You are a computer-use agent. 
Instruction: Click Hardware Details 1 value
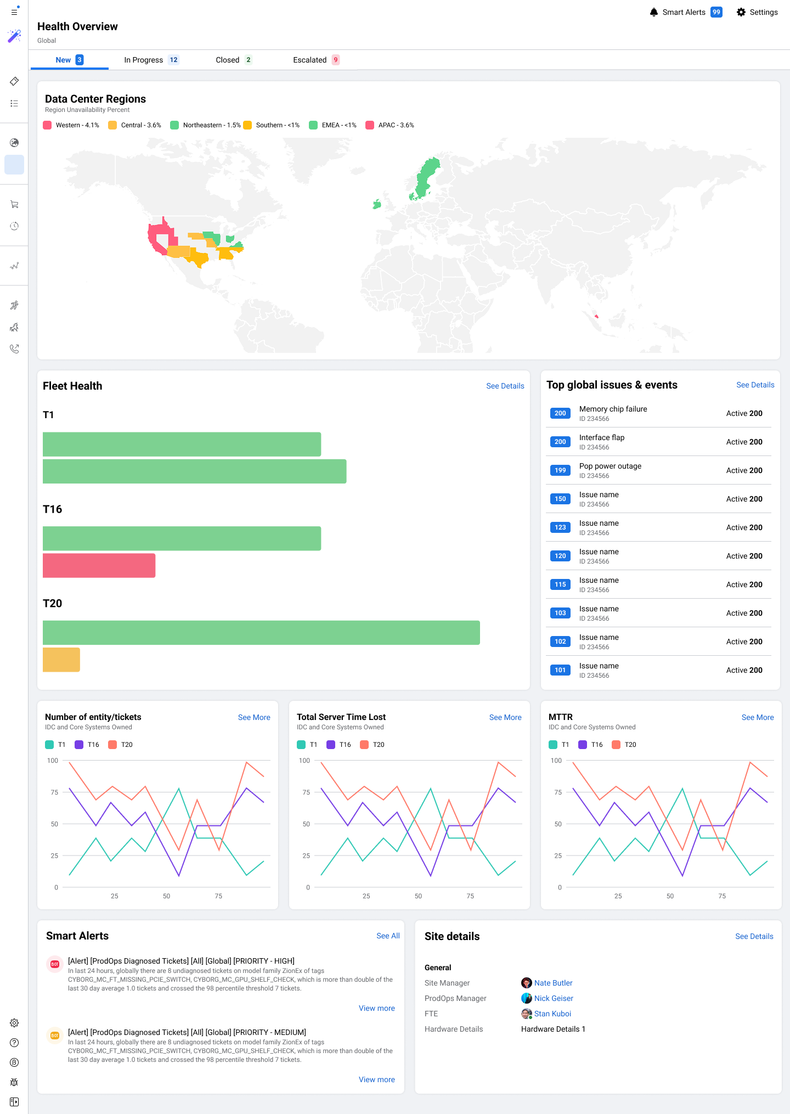(x=553, y=1029)
